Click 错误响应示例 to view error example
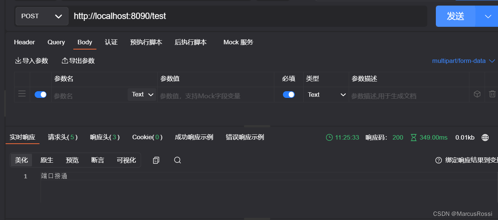The height and width of the screenshot is (220, 498). [x=245, y=137]
